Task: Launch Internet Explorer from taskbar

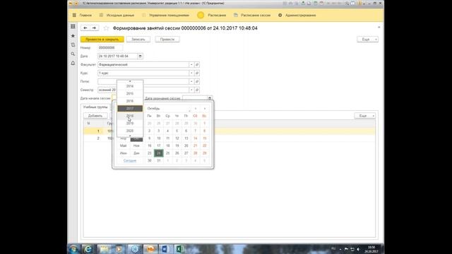Action: click(x=88, y=249)
